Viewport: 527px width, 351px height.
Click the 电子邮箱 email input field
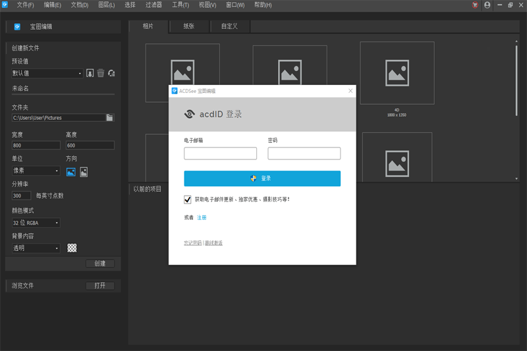[220, 153]
